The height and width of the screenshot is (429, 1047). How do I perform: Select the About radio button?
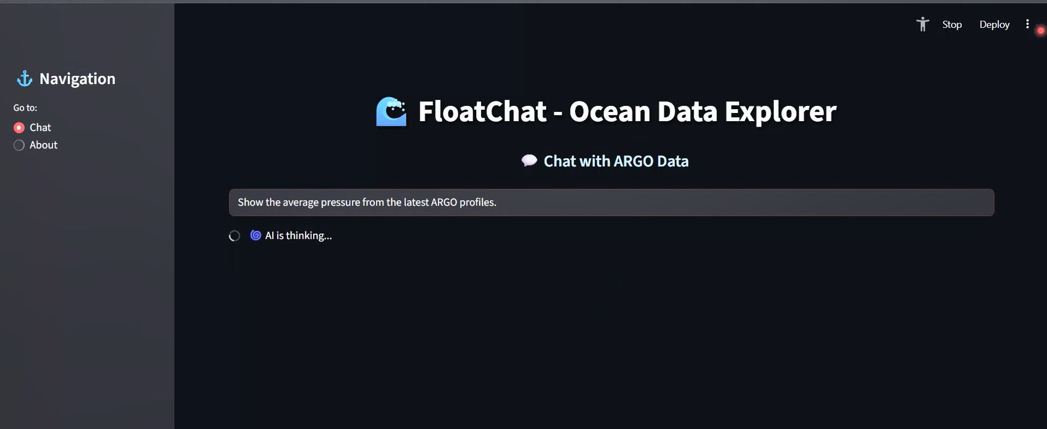(19, 145)
